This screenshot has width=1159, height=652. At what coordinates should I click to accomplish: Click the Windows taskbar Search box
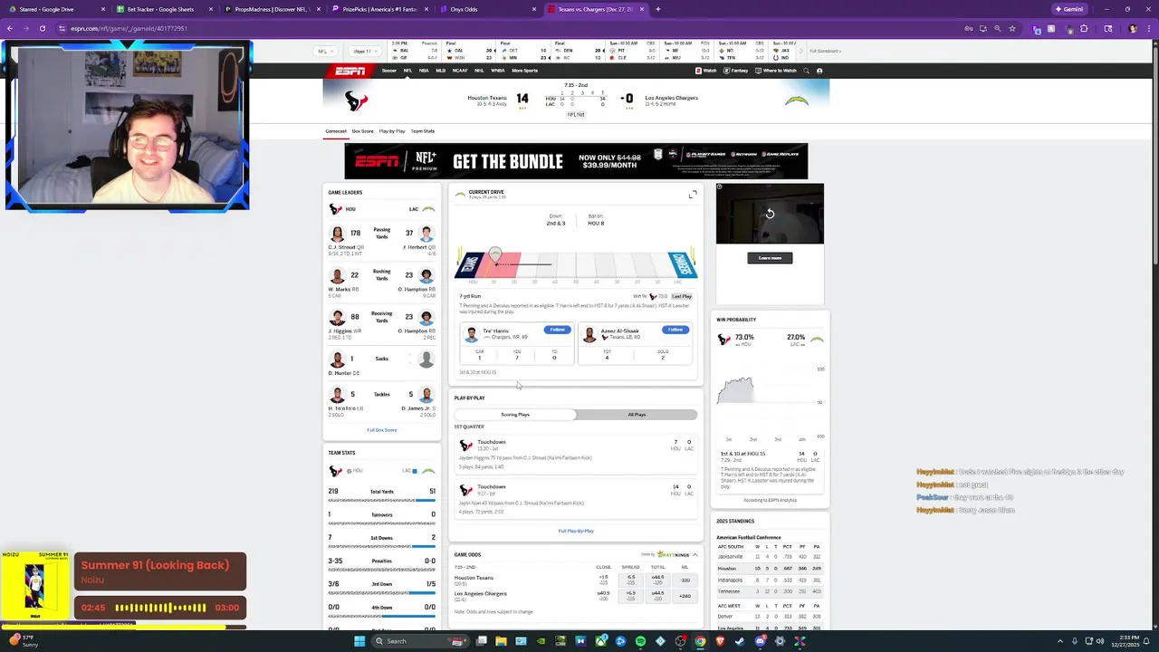tap(420, 641)
